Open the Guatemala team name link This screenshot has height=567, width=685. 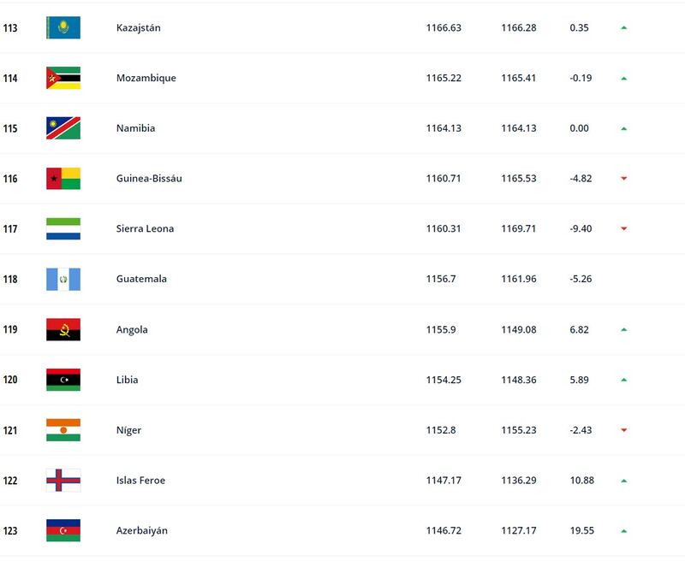point(141,279)
